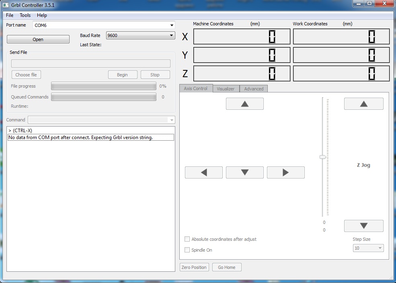Expand the Port name COM6 dropdown
Screen dimensions: 396x283
coord(172,25)
